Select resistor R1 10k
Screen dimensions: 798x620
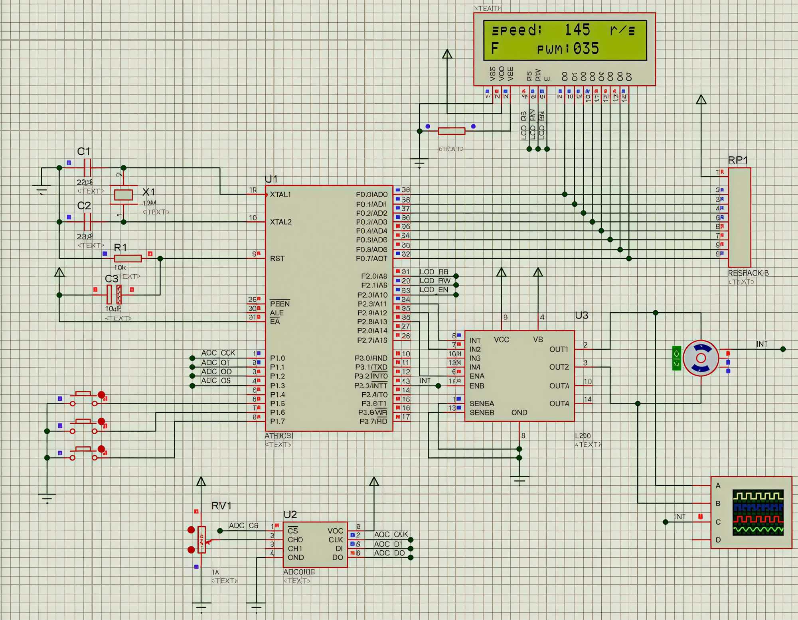(128, 258)
